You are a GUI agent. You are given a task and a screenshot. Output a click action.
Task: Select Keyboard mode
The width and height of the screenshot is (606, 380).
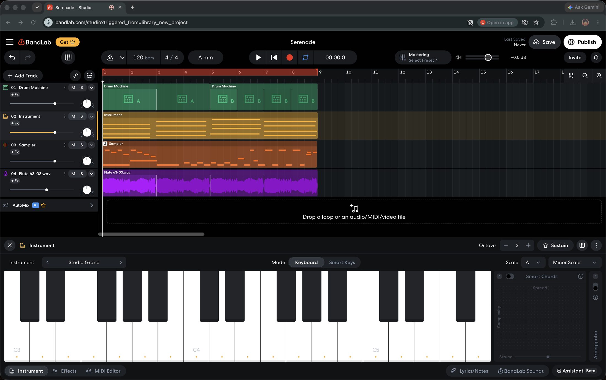click(306, 262)
